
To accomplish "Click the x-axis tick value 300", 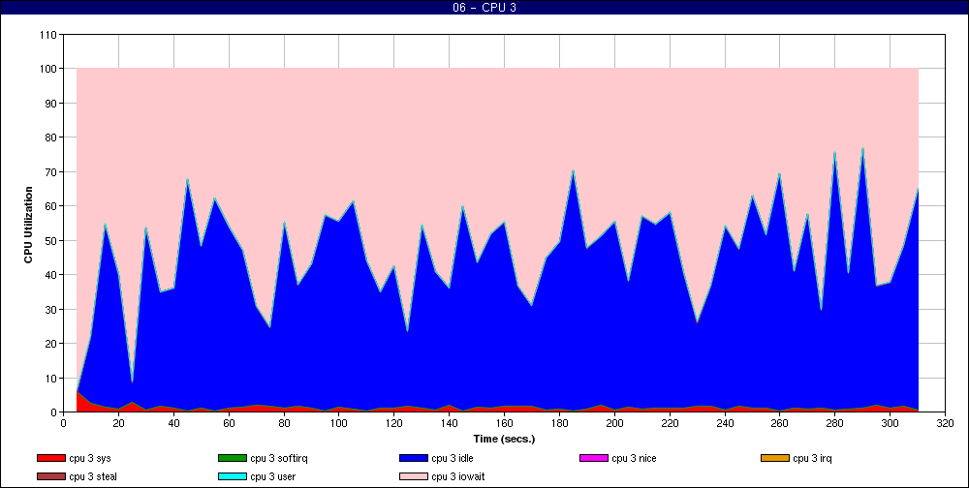I will coord(890,423).
